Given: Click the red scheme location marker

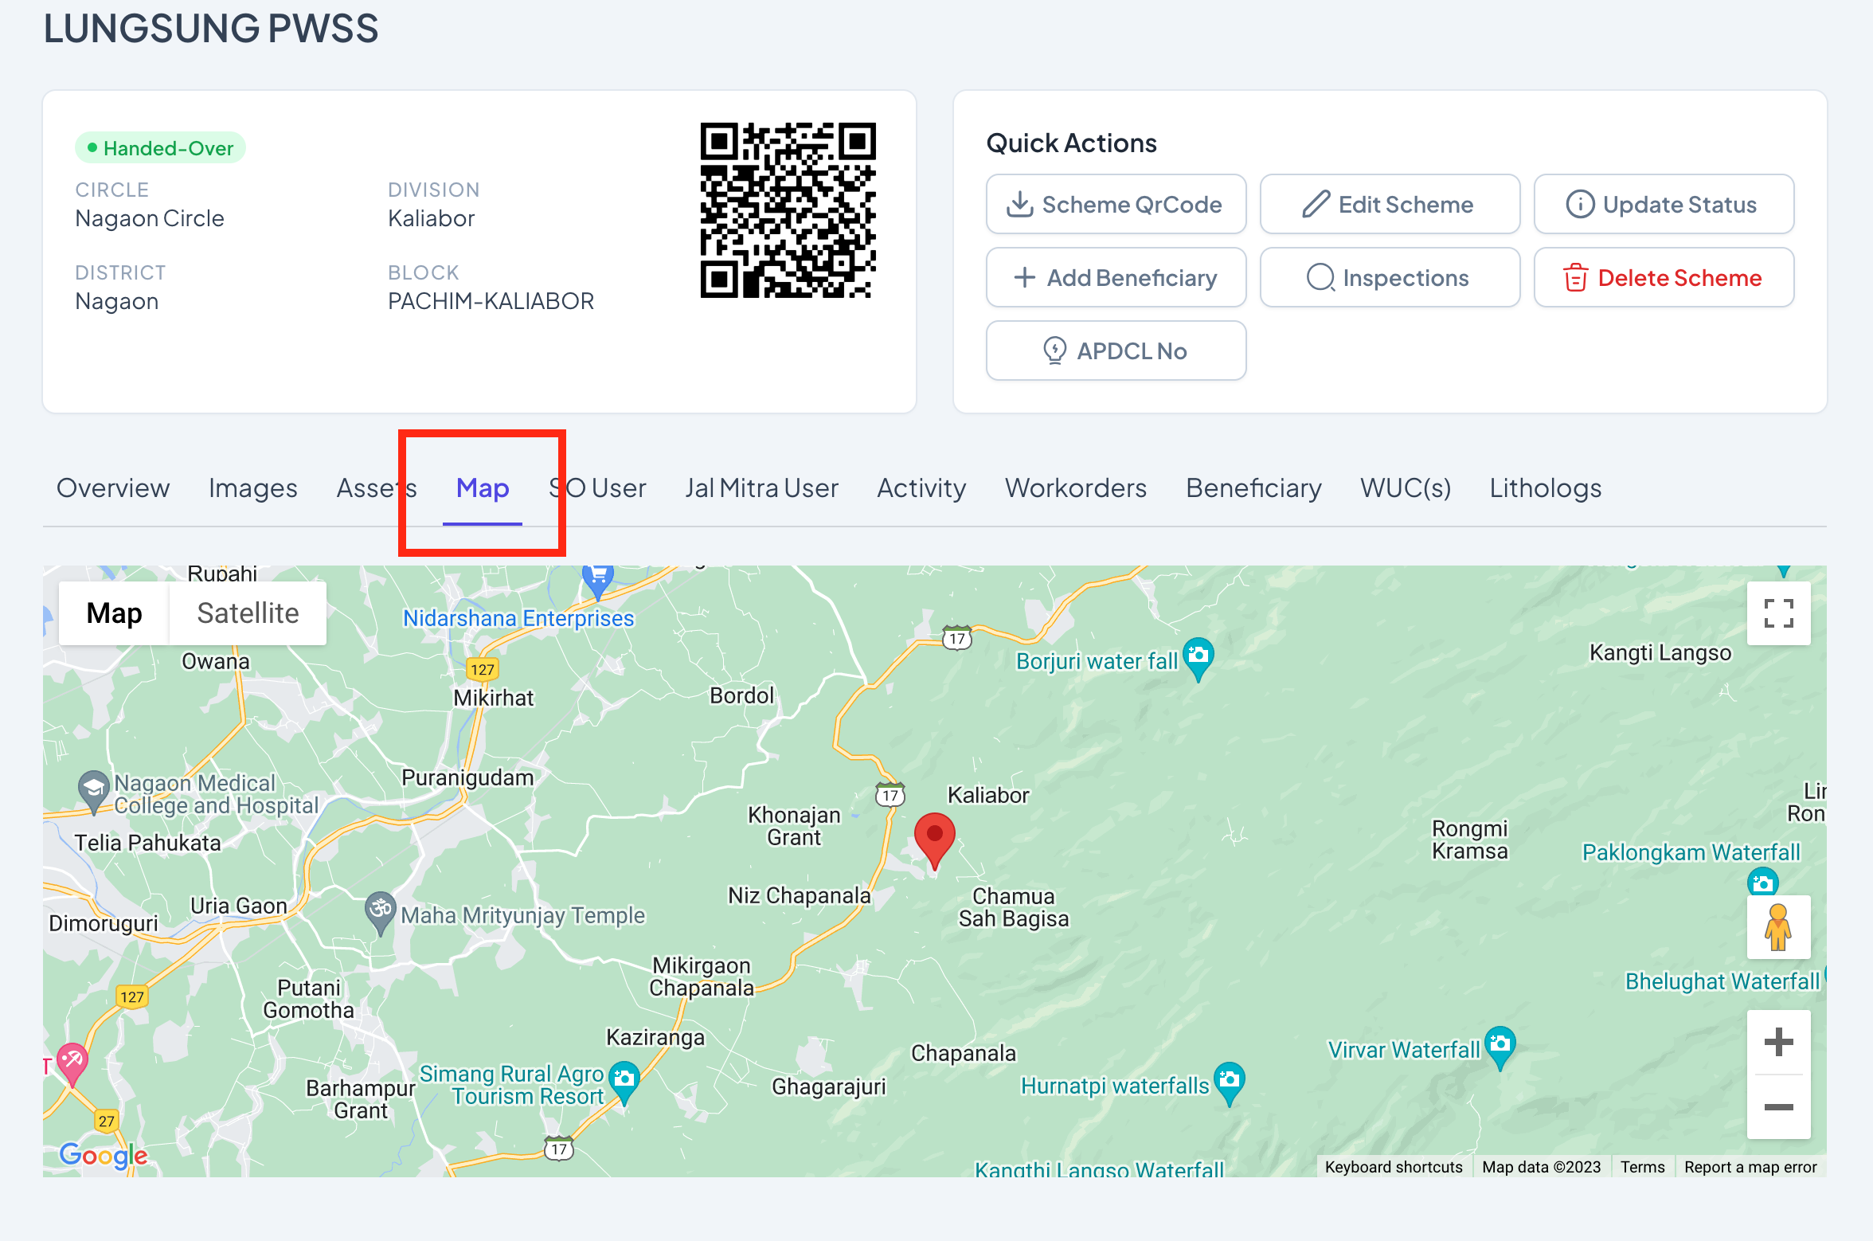Looking at the screenshot, I should 935,840.
